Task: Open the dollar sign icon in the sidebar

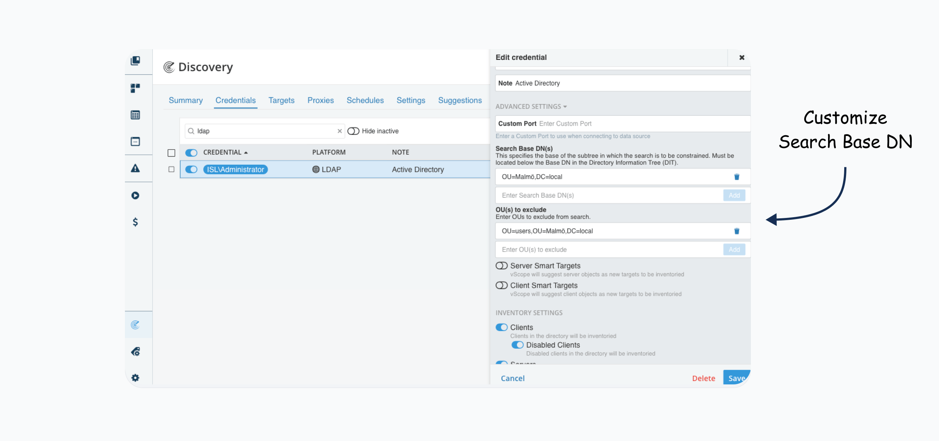Action: pos(135,222)
